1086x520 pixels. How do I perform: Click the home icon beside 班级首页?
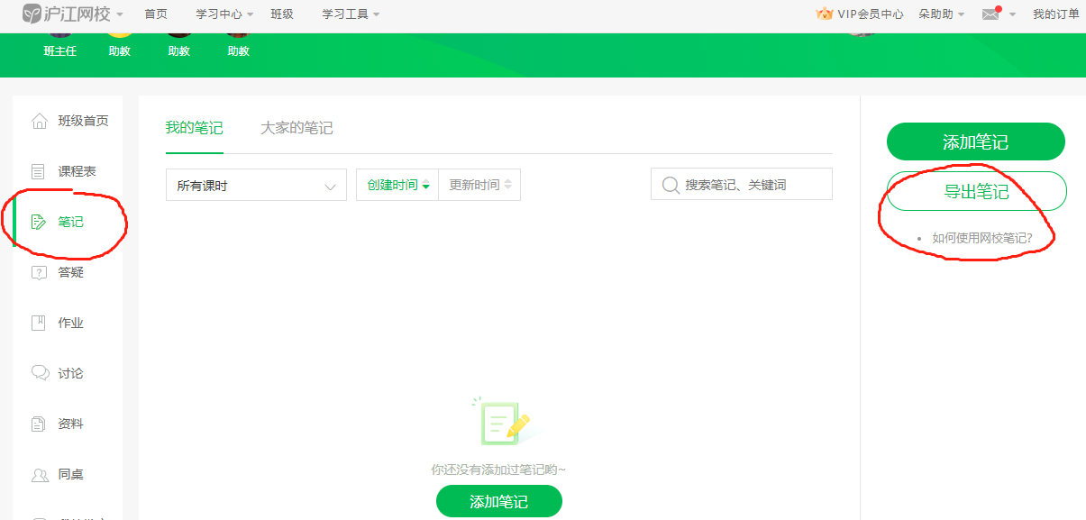tap(39, 121)
